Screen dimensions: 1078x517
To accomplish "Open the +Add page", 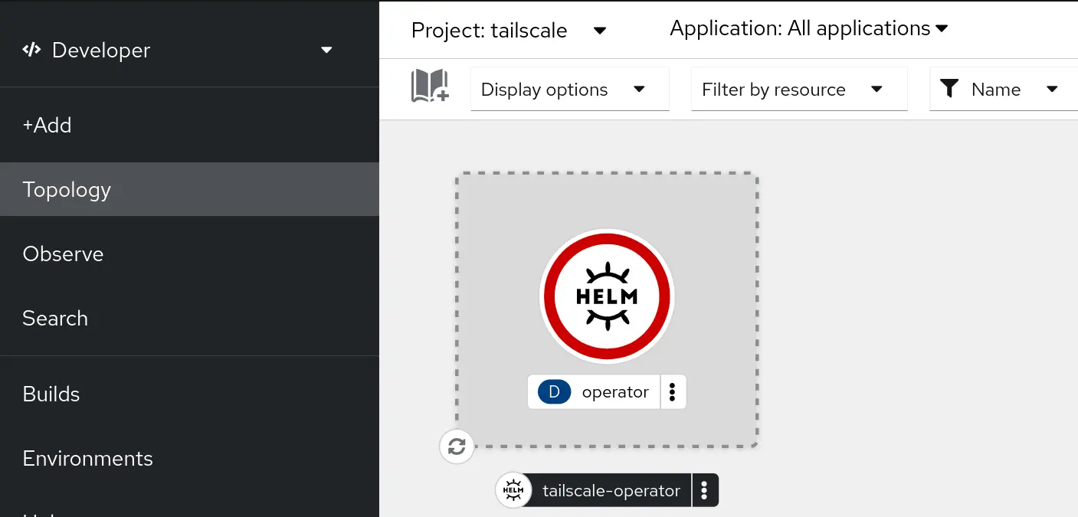I will click(189, 125).
